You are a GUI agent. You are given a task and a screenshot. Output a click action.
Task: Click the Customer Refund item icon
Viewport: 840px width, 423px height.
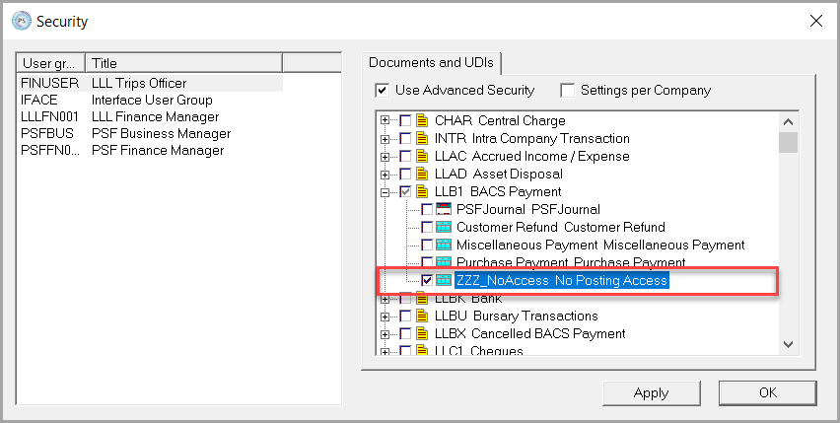pos(444,227)
